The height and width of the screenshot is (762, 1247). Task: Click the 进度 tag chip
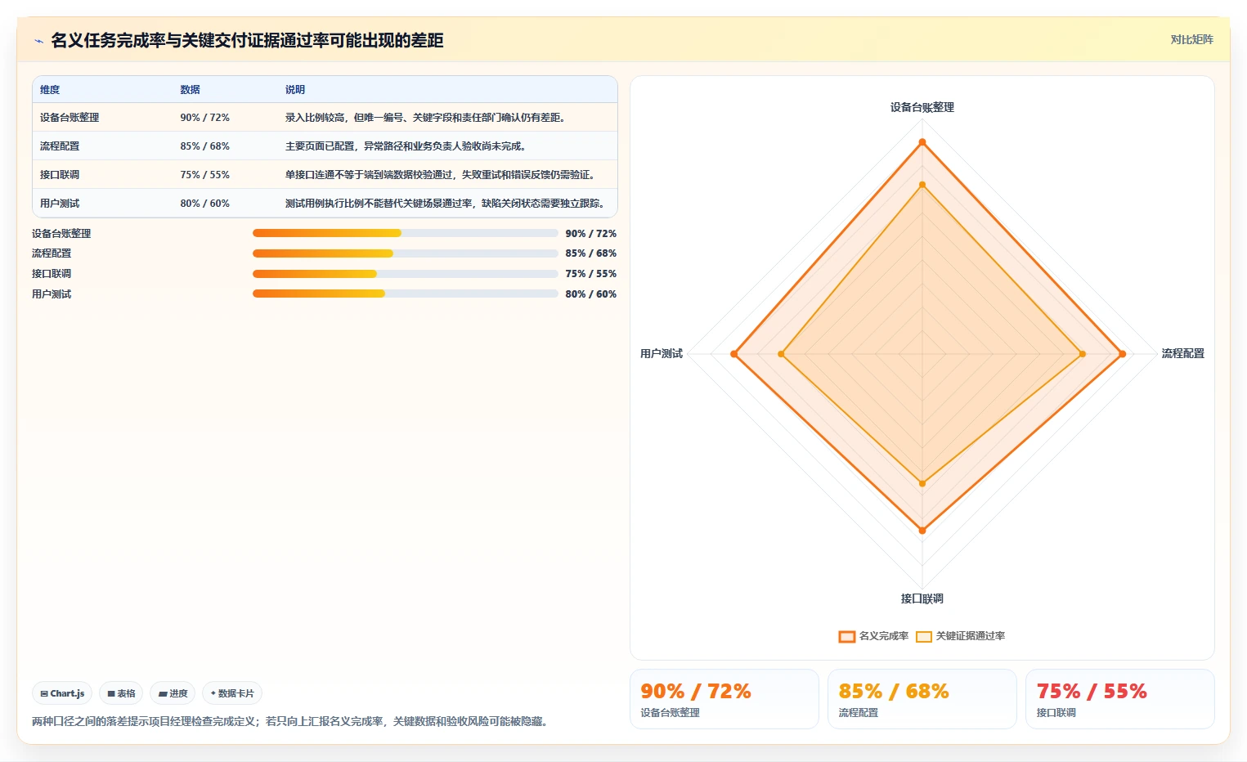pos(173,693)
